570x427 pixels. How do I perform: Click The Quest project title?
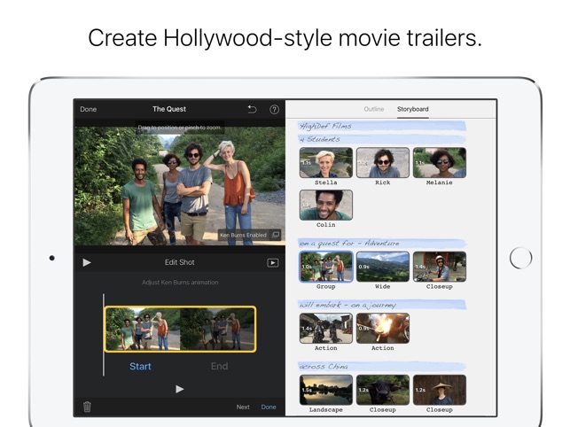tap(169, 109)
